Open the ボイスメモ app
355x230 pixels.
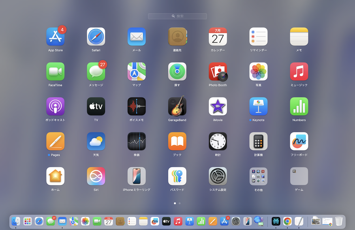pos(136,106)
